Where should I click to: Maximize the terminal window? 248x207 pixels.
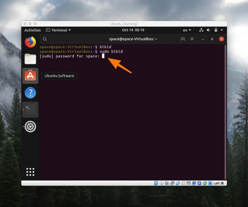click(212, 39)
